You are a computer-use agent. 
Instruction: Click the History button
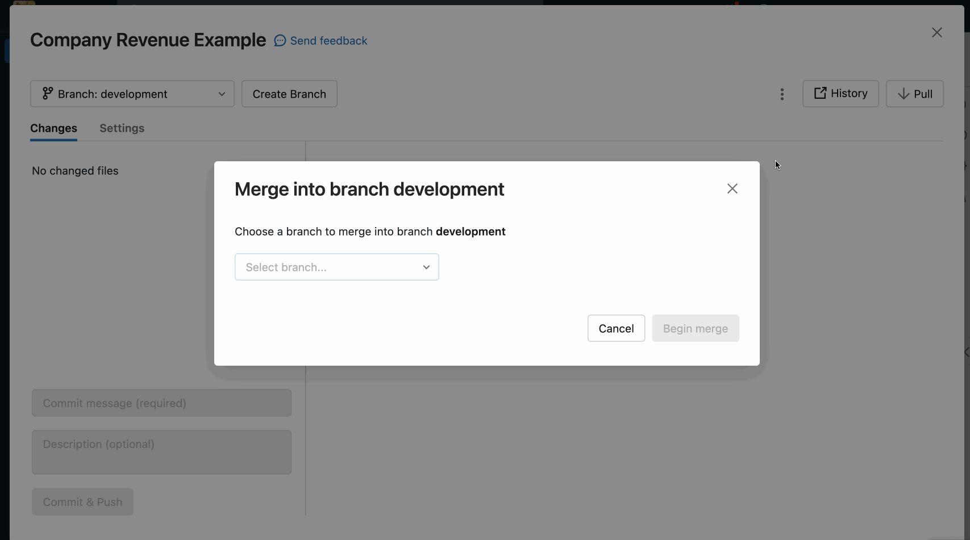tap(840, 93)
